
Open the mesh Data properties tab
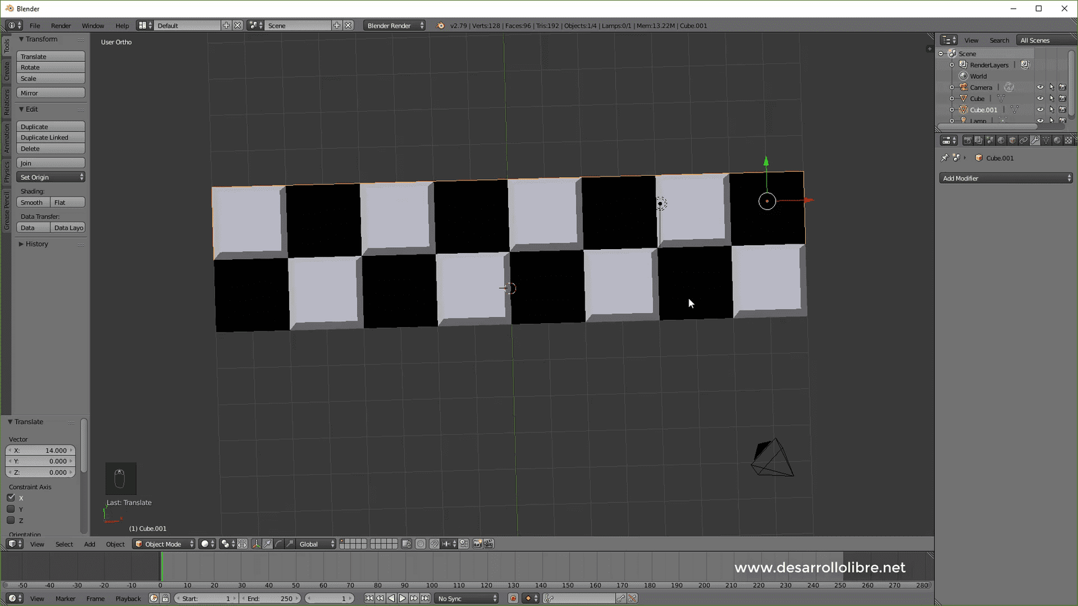click(x=1046, y=140)
